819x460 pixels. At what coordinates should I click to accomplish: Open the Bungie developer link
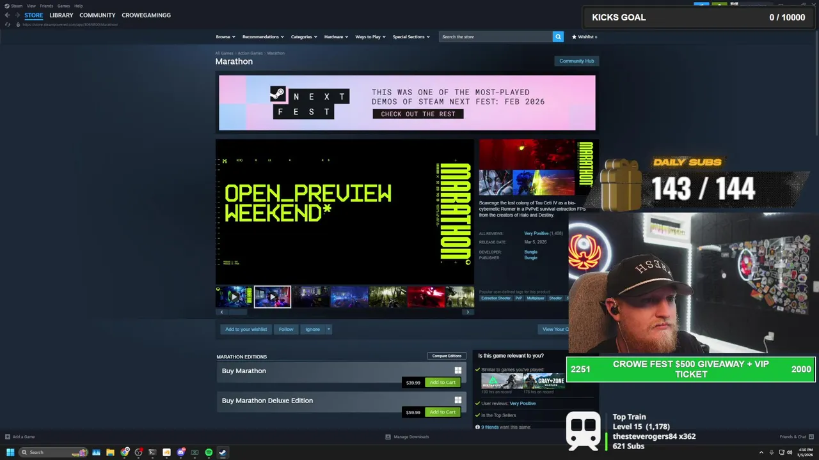point(530,252)
